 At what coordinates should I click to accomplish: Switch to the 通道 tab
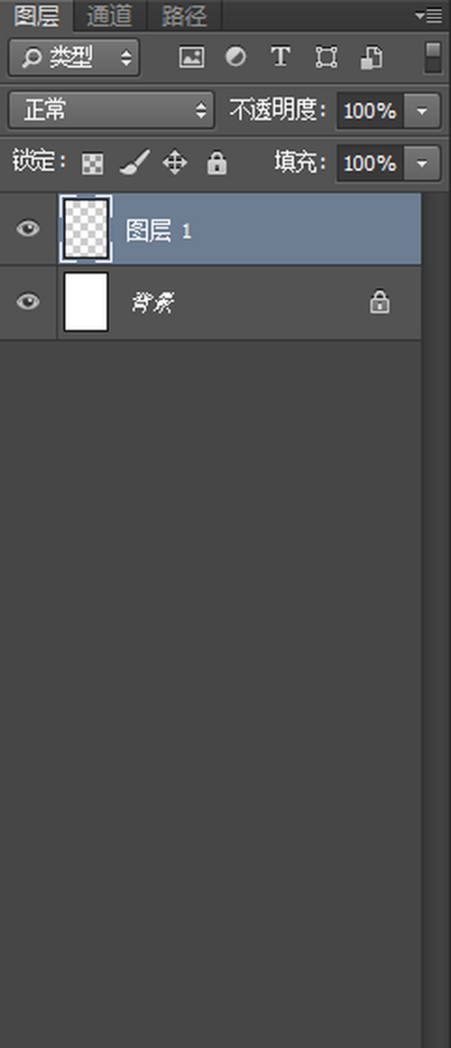point(109,16)
